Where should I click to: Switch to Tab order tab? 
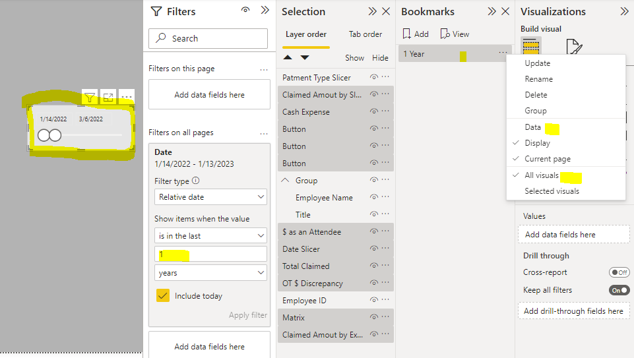click(x=365, y=34)
